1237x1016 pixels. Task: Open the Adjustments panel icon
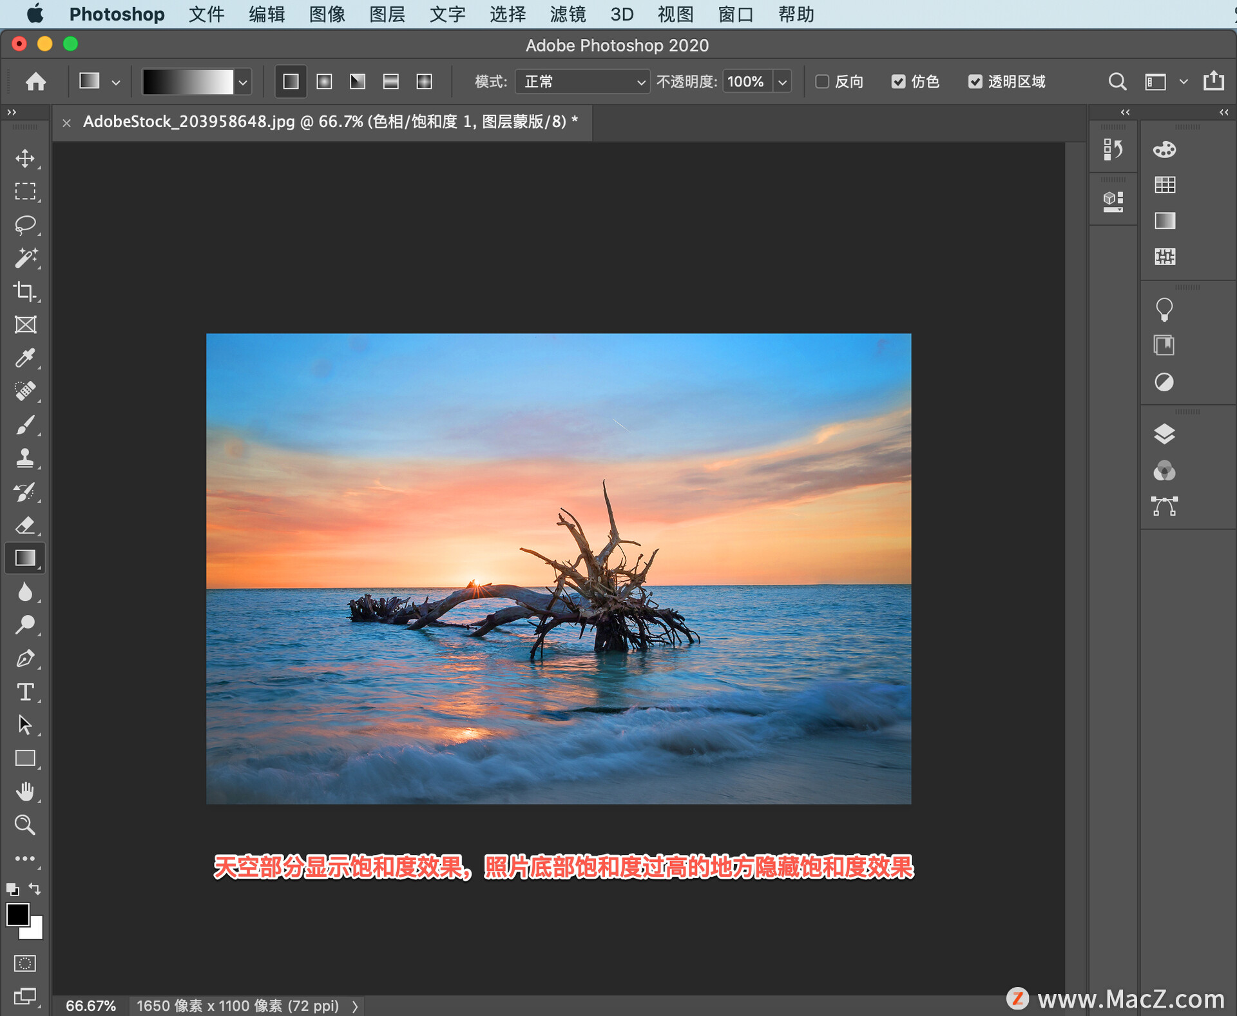point(1164,382)
